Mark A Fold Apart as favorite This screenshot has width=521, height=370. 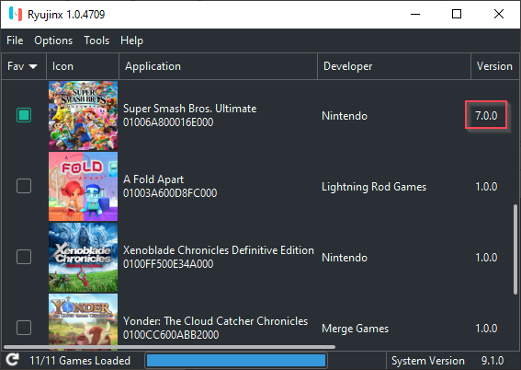[x=24, y=186]
